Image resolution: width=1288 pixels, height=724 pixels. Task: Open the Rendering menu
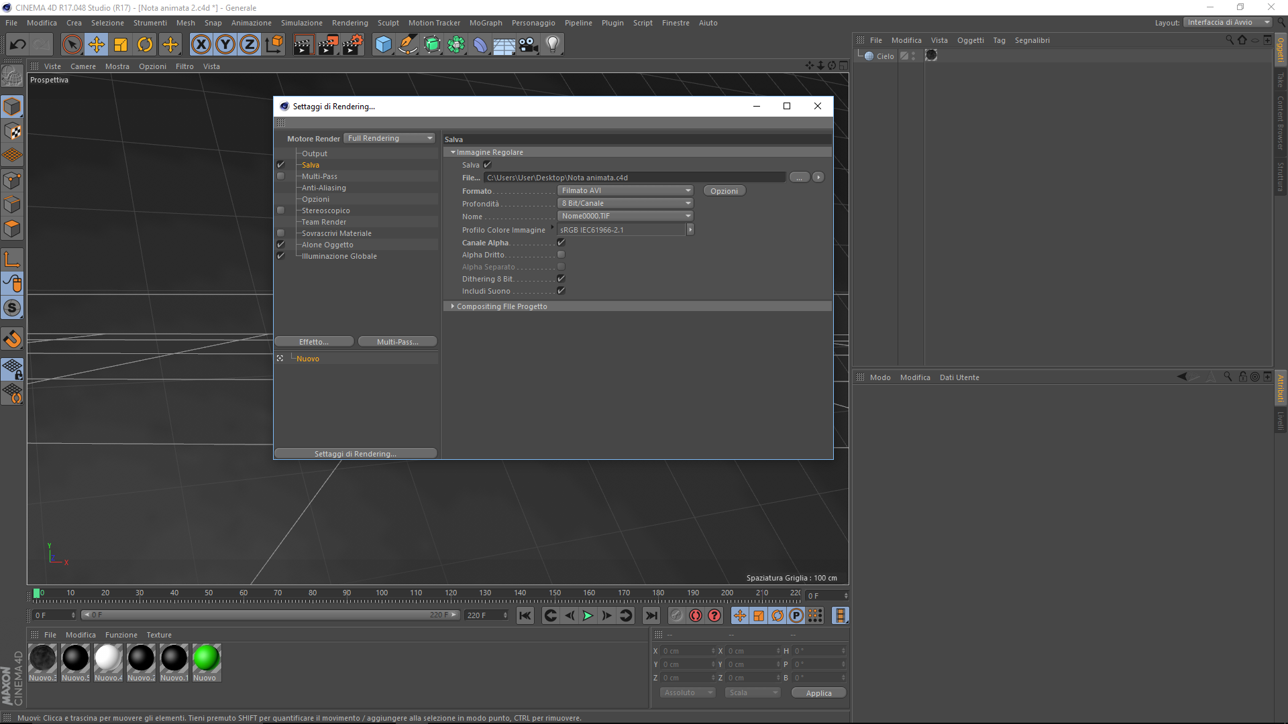tap(350, 23)
